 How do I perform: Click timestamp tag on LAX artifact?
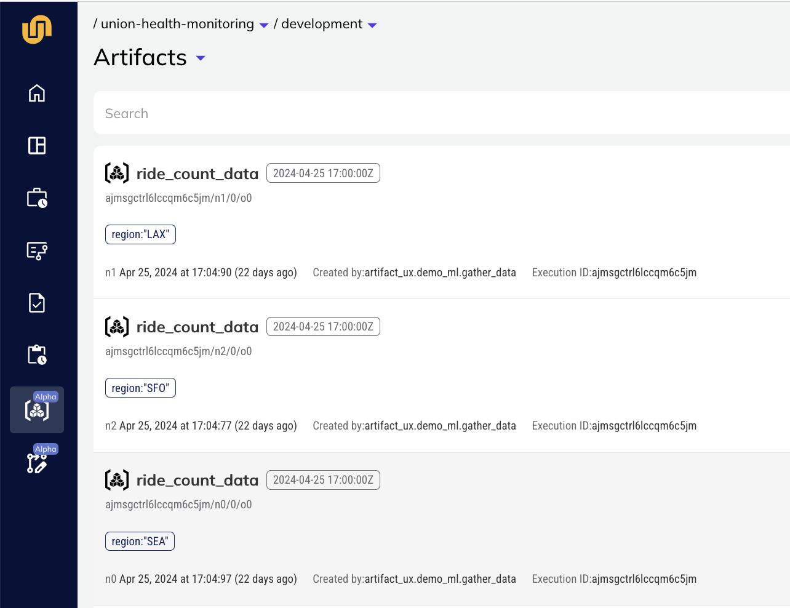(x=323, y=173)
